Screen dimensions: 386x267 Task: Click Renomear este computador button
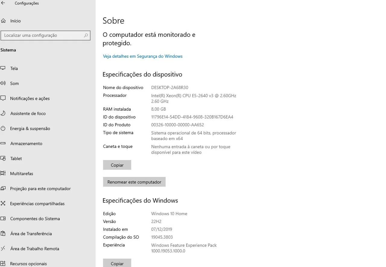pos(134,182)
